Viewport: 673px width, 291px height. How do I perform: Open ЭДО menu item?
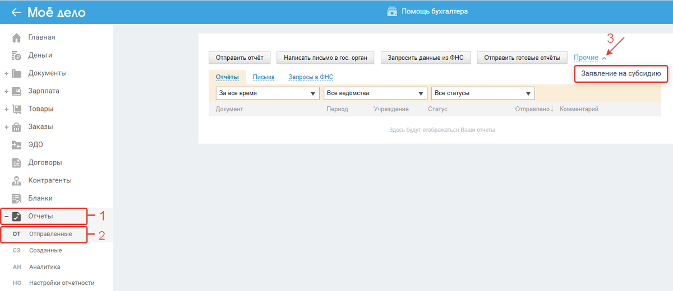click(36, 145)
